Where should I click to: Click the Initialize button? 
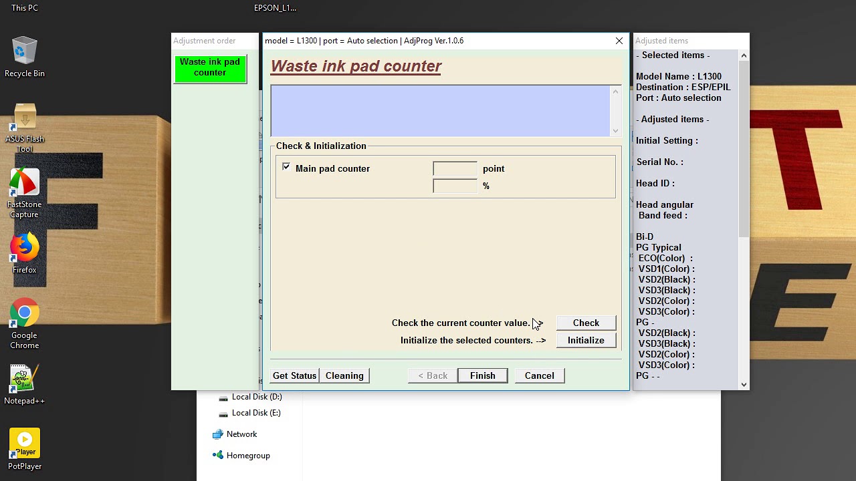point(586,340)
